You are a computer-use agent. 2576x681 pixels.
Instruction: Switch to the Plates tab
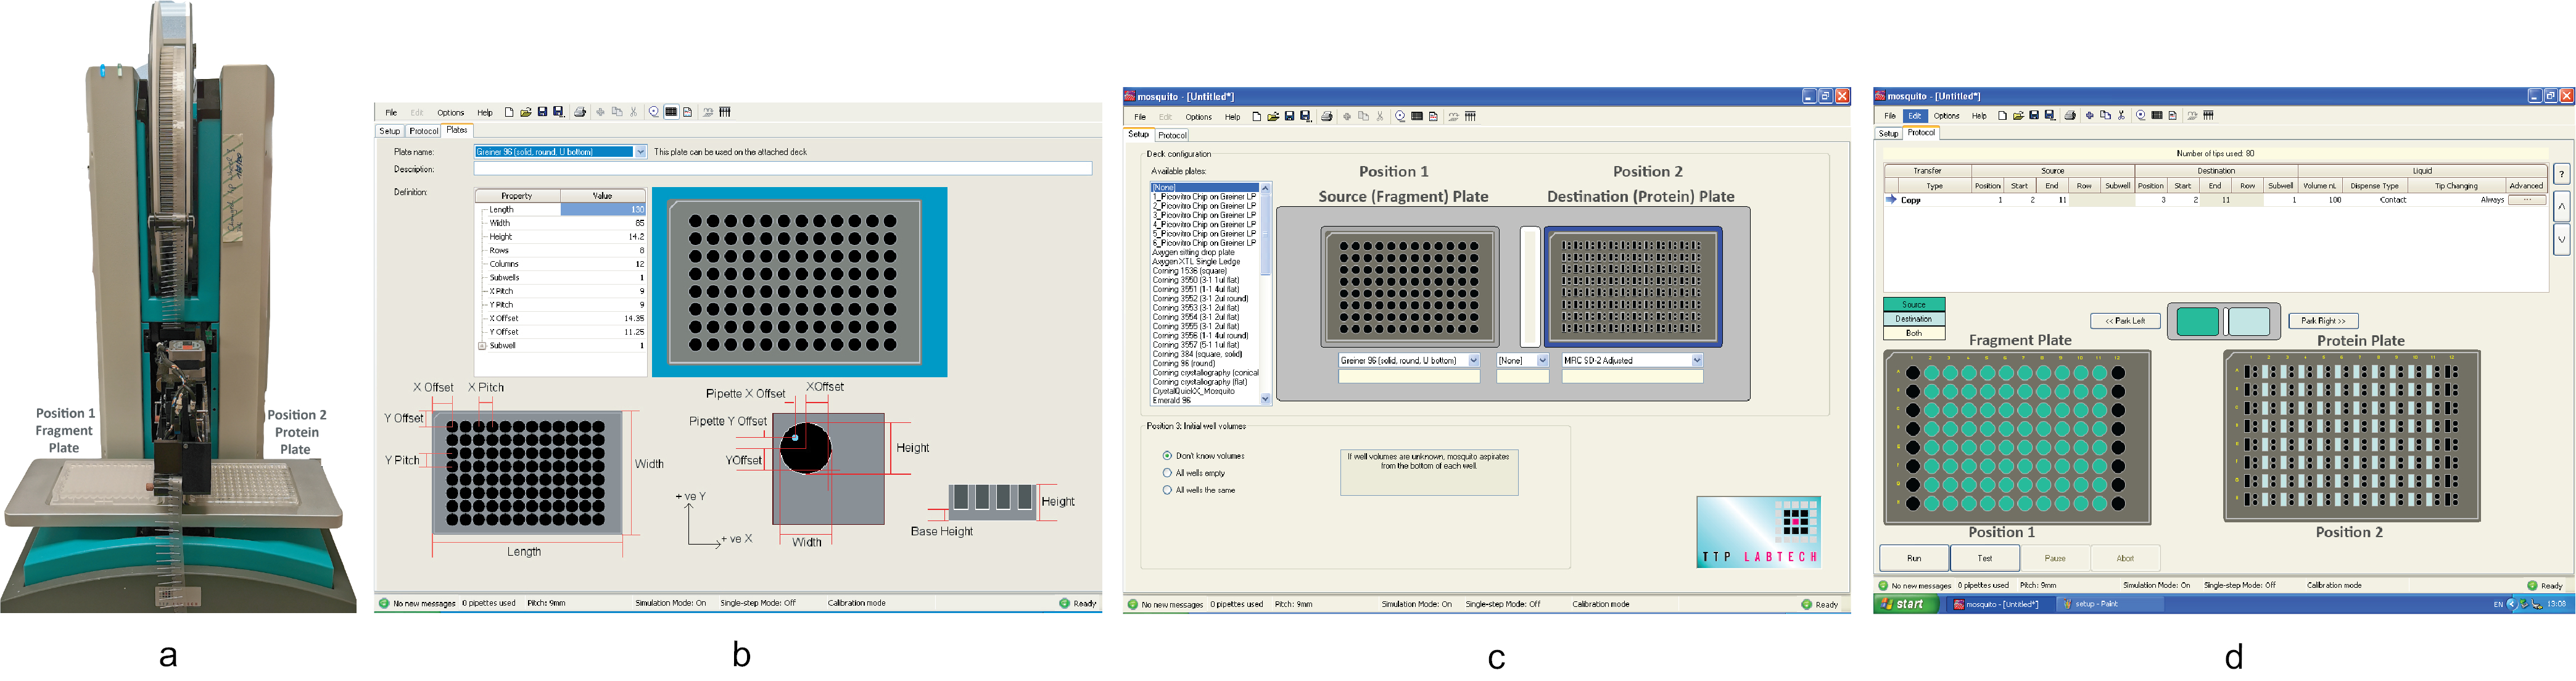(x=457, y=131)
